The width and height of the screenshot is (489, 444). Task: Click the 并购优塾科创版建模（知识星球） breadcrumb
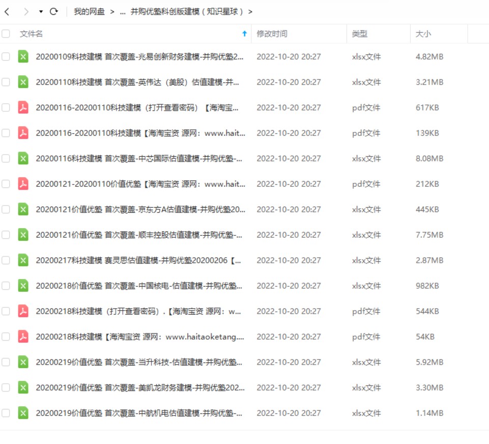(187, 12)
